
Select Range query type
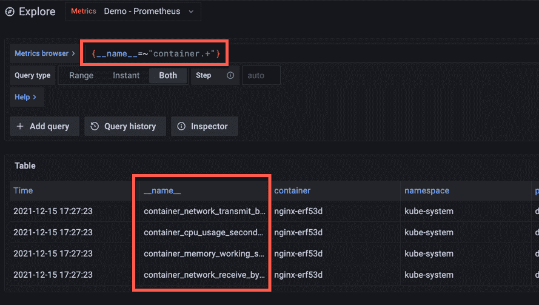pyautogui.click(x=81, y=75)
